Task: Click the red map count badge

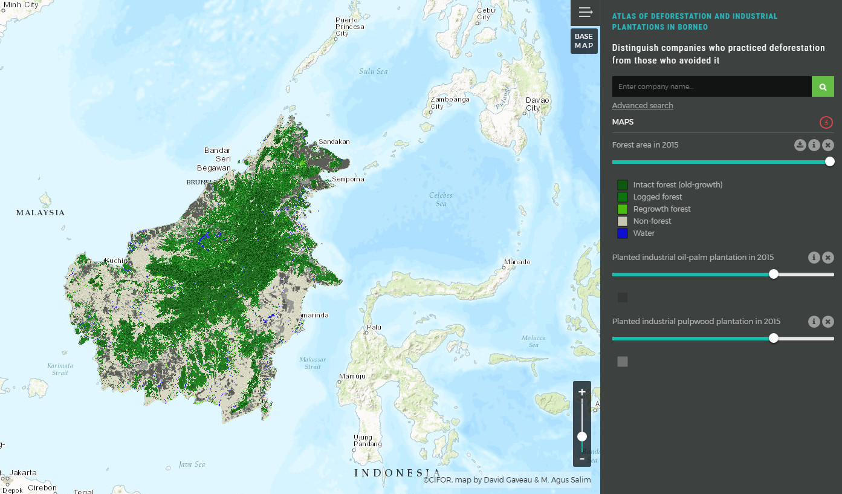Action: click(826, 122)
